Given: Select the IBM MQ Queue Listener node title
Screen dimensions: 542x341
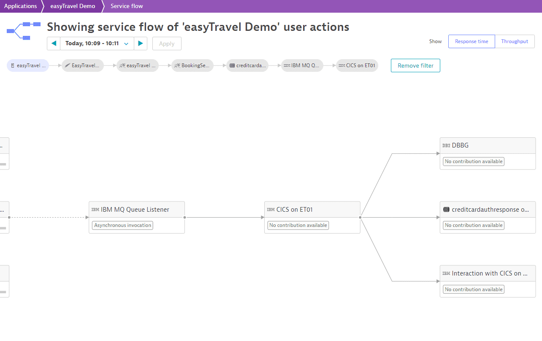Looking at the screenshot, I should tap(135, 210).
